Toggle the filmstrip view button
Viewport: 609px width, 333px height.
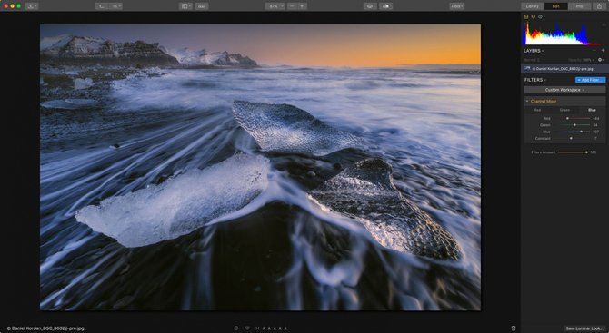coord(201,6)
